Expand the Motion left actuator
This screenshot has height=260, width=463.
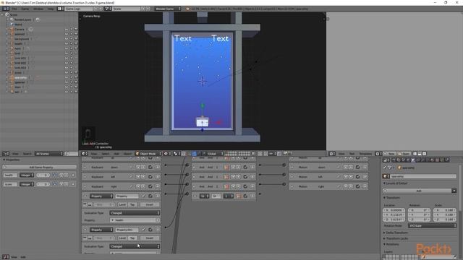pos(292,177)
